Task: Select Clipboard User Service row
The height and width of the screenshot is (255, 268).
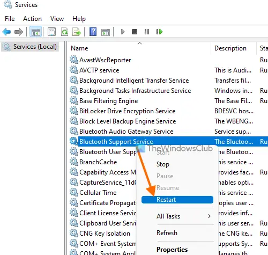Action: click(108, 223)
